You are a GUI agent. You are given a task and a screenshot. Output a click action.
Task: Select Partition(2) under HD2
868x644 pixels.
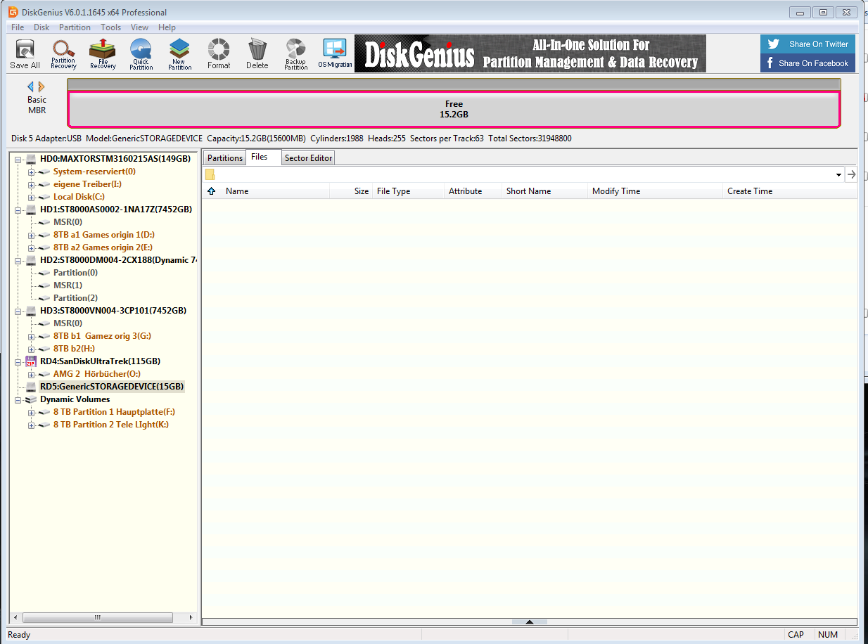pyautogui.click(x=75, y=298)
